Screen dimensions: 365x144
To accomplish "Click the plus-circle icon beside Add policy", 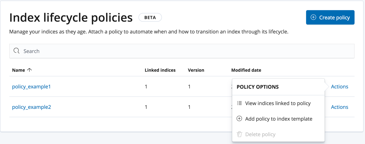I will [239, 119].
